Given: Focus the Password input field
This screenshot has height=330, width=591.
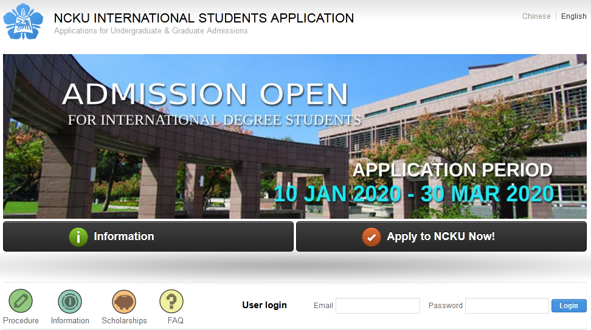Looking at the screenshot, I should pyautogui.click(x=507, y=306).
